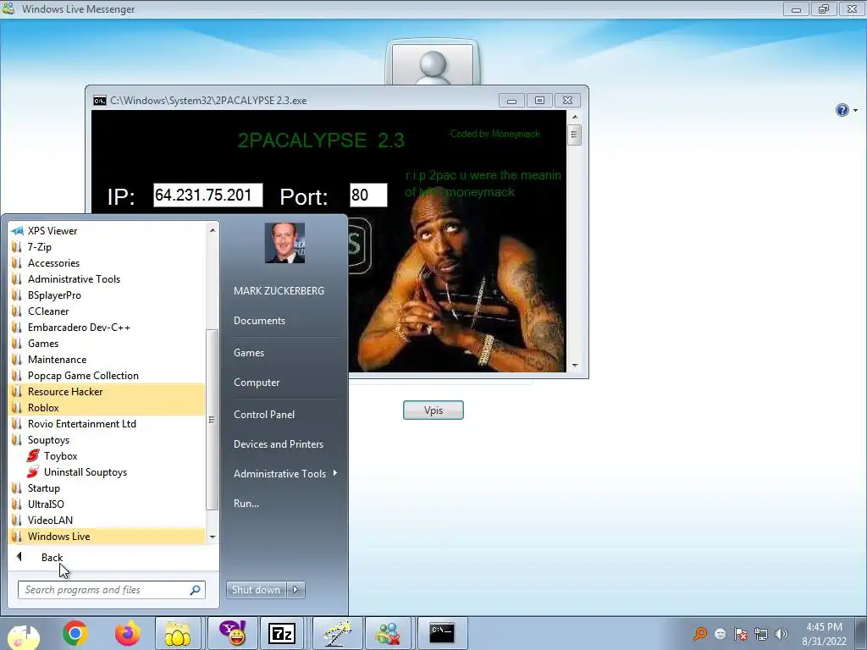Viewport: 867px width, 650px height.
Task: Click programs list scroll down arrow
Action: point(213,537)
